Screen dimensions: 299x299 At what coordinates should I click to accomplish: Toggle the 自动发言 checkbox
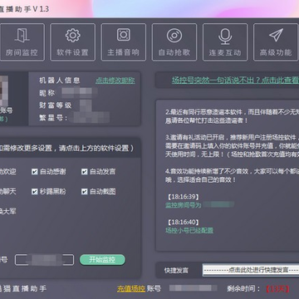pyautogui.click(x=85, y=172)
